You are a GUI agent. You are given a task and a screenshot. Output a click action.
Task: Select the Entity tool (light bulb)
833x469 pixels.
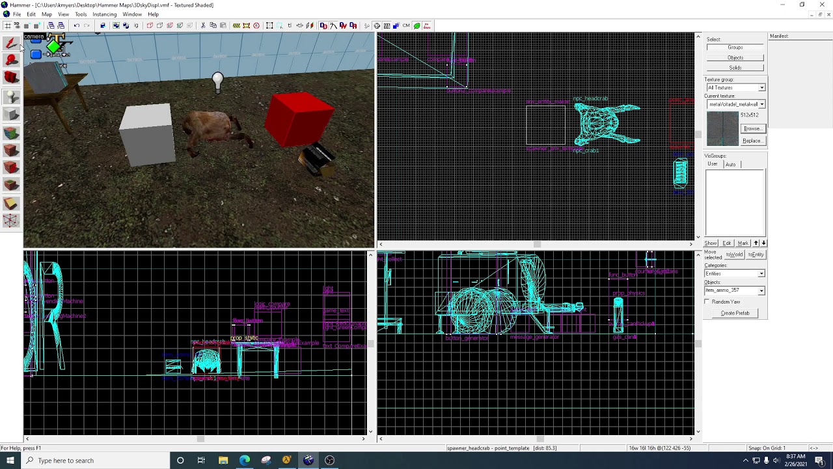(11, 96)
